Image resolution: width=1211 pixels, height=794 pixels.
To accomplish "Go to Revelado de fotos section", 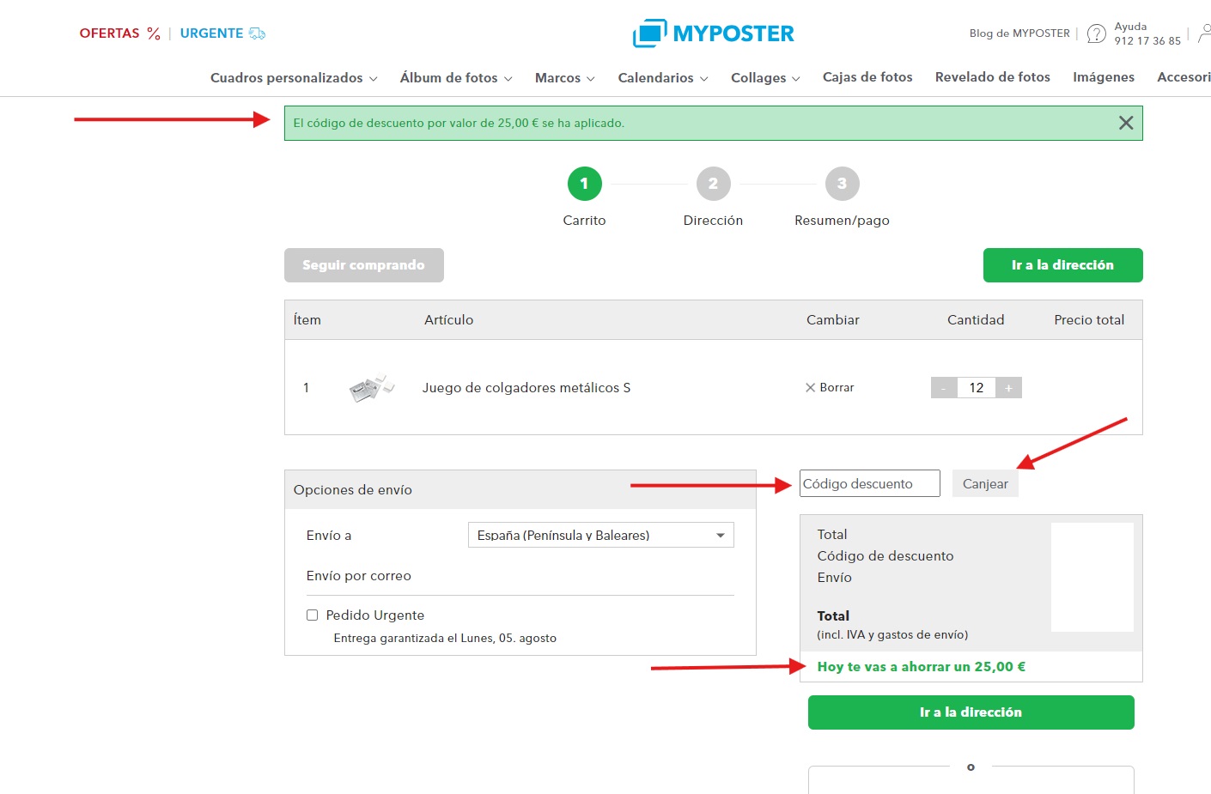I will coord(992,77).
